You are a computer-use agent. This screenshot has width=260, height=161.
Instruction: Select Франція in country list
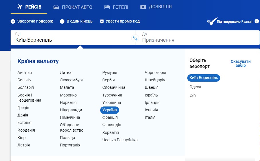pyautogui.click(x=110, y=117)
